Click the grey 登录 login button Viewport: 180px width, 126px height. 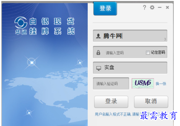(111, 102)
